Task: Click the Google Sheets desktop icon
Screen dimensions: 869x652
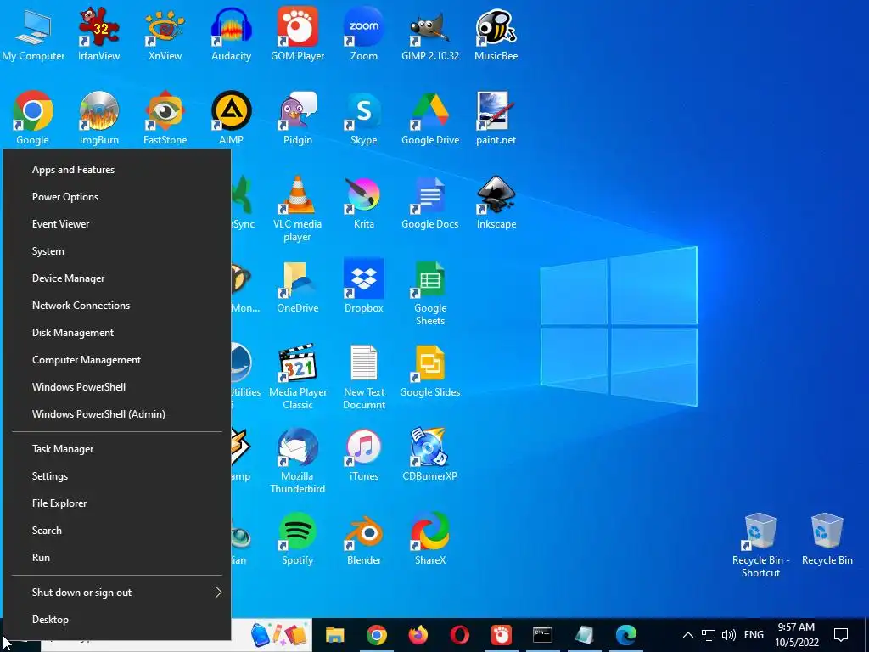Action: coord(430,293)
